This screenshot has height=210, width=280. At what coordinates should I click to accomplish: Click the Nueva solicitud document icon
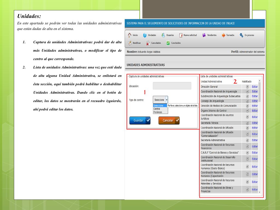[x=181, y=35]
